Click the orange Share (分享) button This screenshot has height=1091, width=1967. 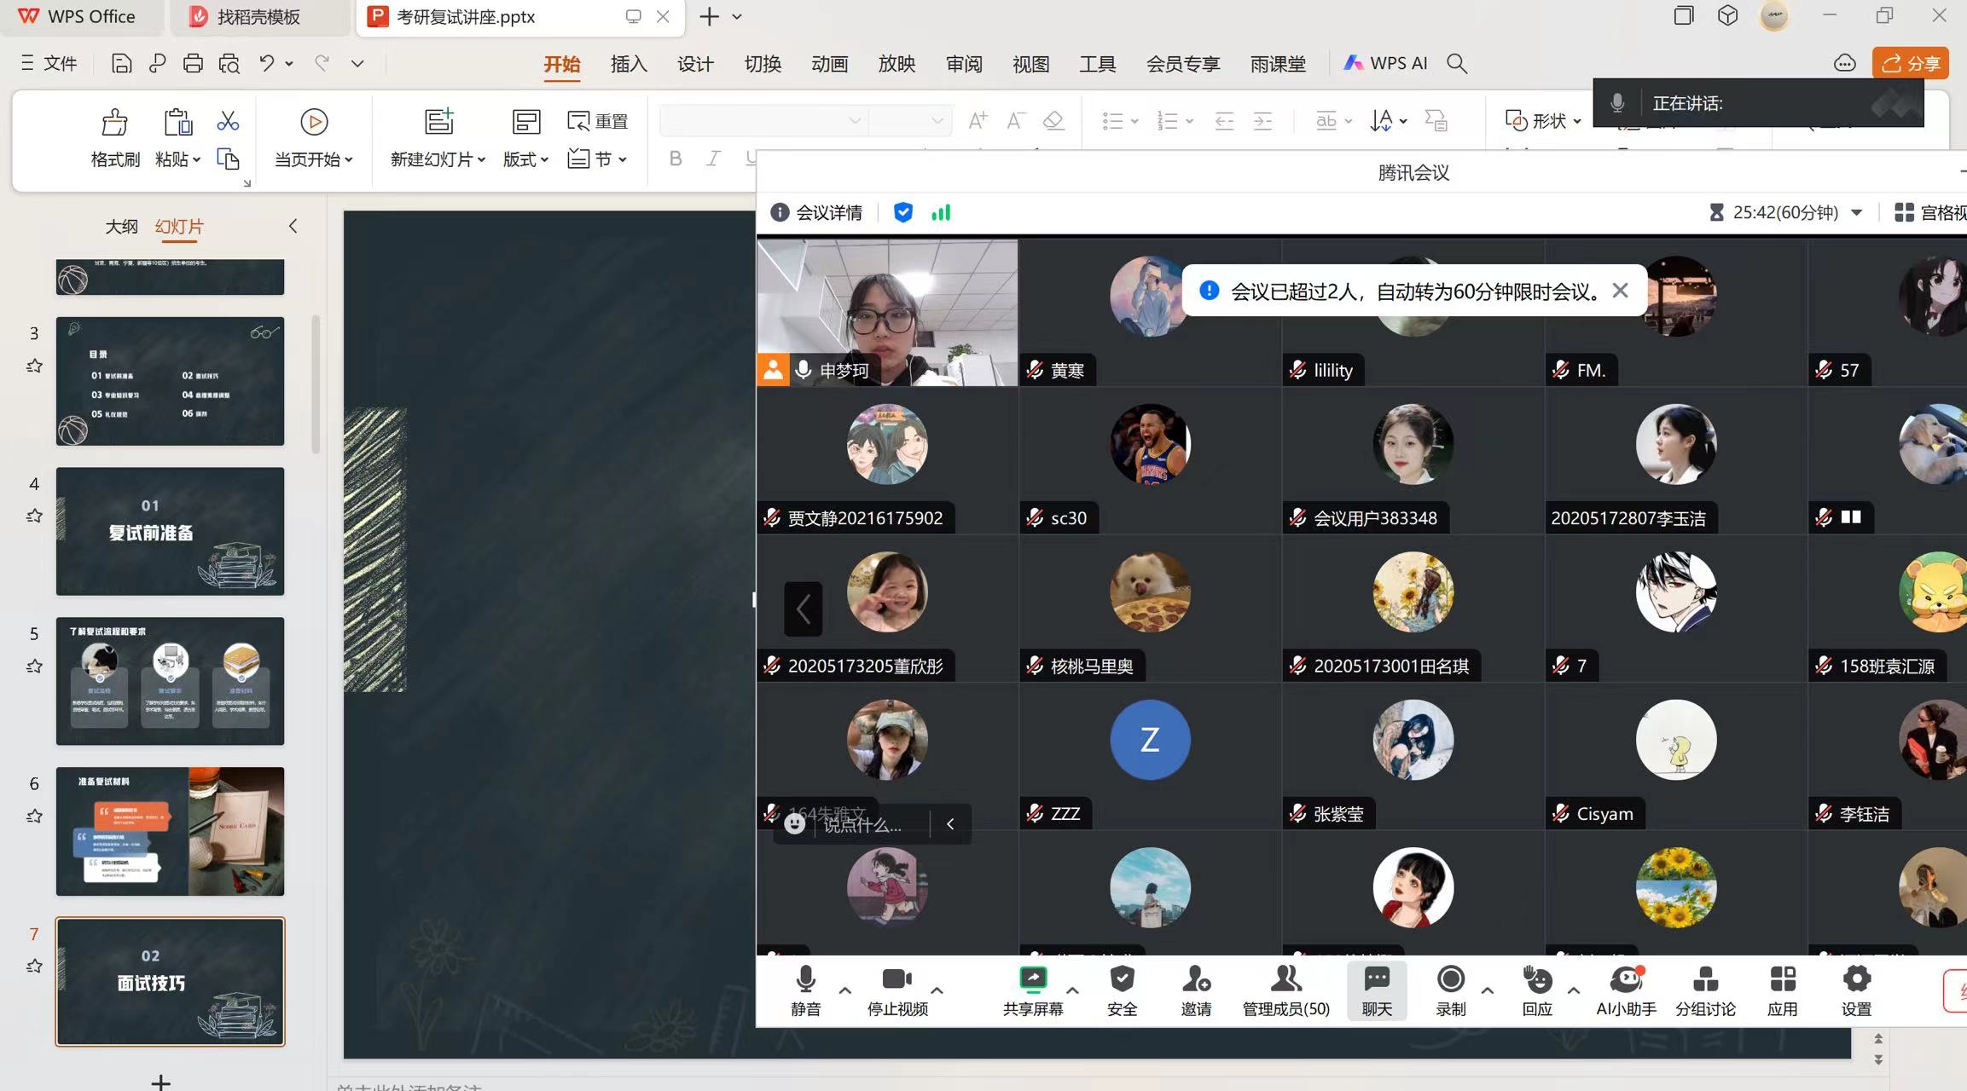point(1910,64)
